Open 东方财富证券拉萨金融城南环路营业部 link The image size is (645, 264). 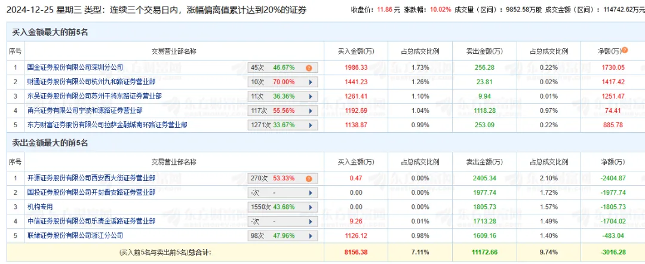pos(107,125)
